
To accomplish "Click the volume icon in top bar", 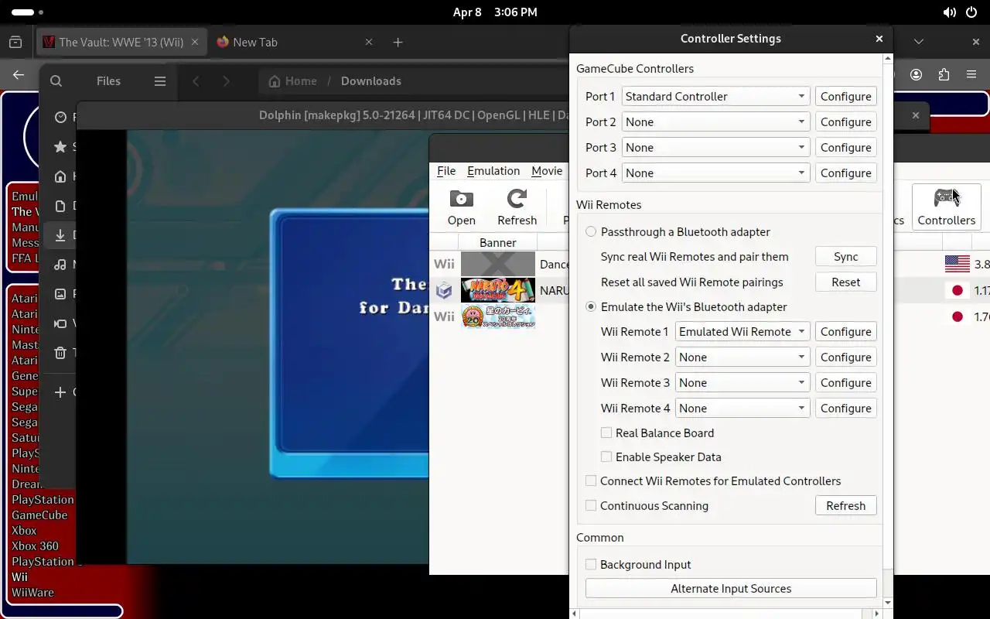I will tap(950, 12).
